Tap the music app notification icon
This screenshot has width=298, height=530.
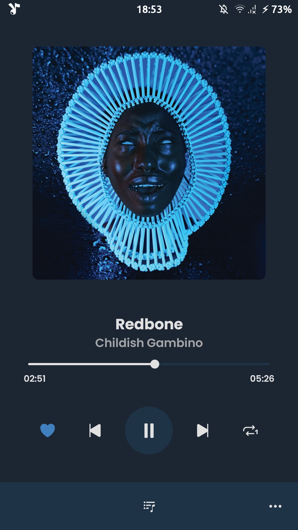tap(14, 9)
